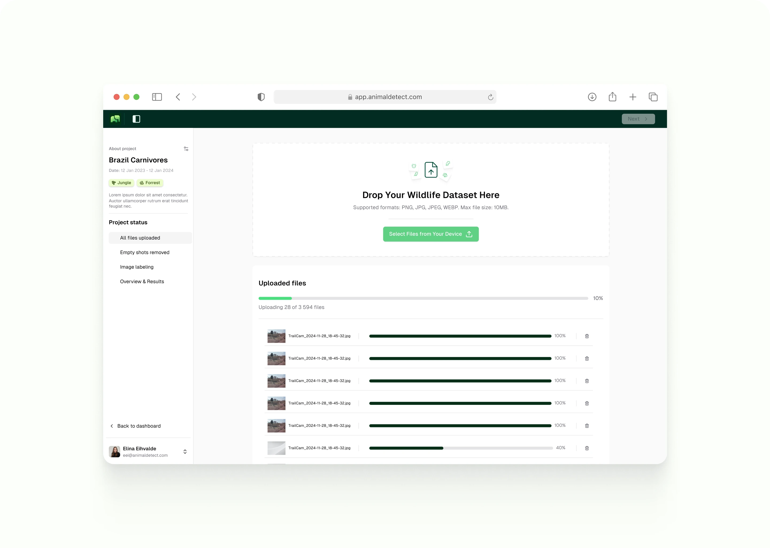Toggle the app sidebar panel icon
This screenshot has height=548, width=770.
(x=136, y=119)
